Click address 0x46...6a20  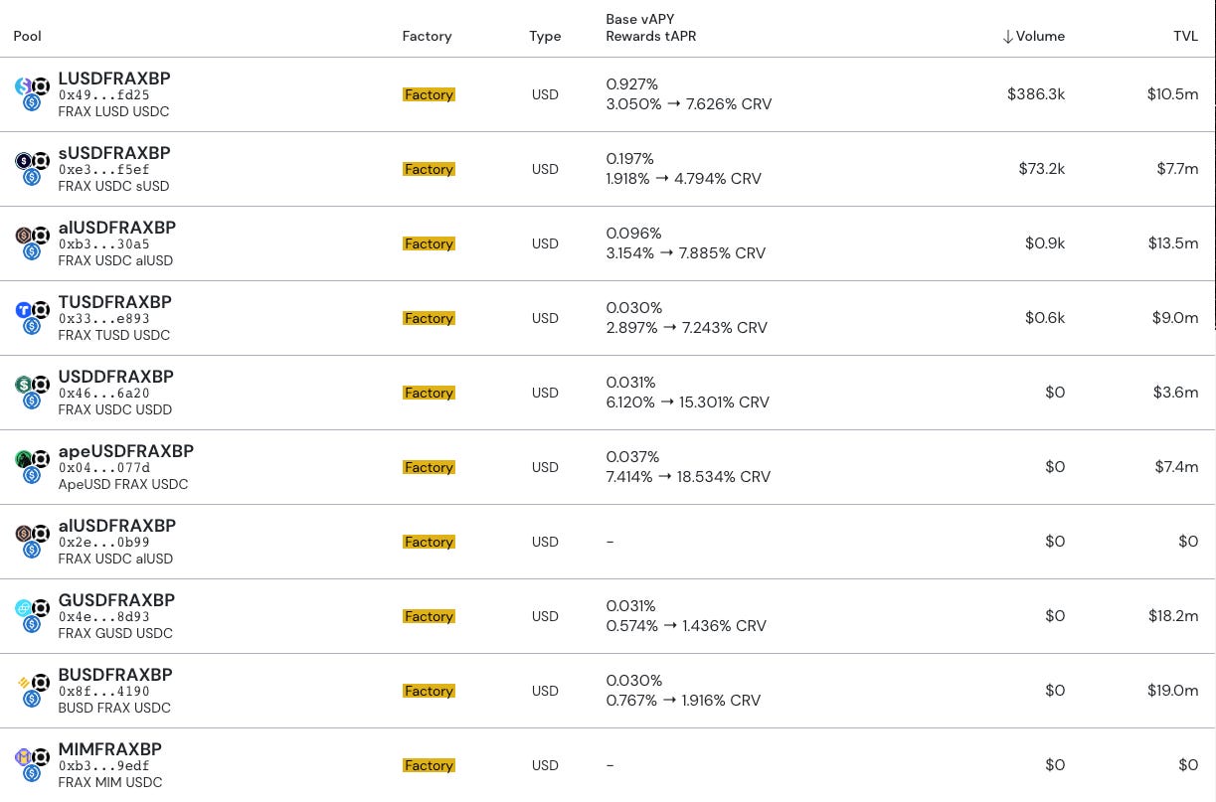103,394
